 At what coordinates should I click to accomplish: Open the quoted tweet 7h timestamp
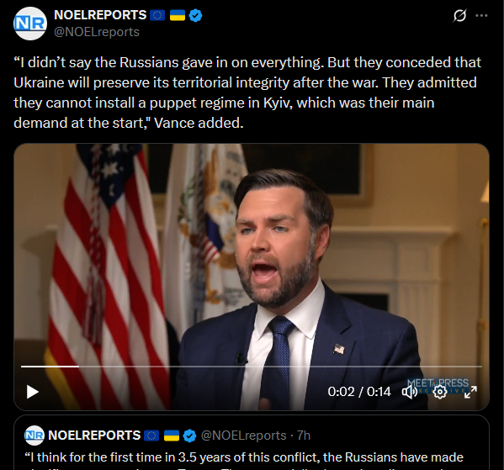coord(304,436)
